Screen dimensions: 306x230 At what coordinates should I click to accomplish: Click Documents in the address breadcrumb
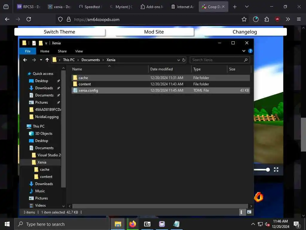click(91, 60)
